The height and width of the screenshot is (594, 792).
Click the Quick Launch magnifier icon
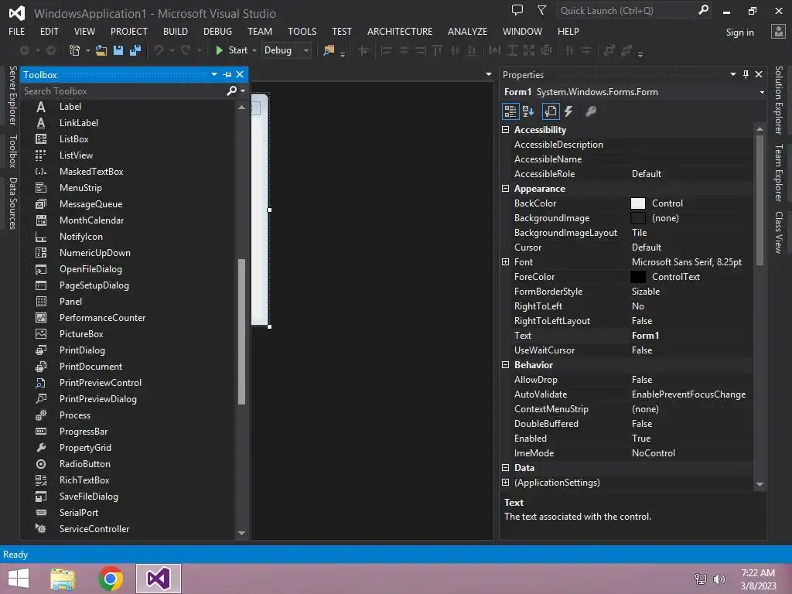point(703,9)
